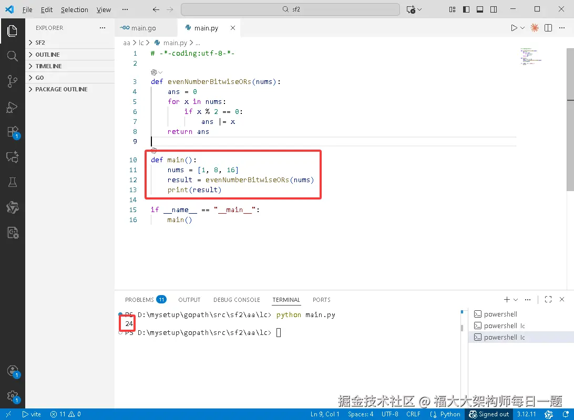The width and height of the screenshot is (574, 420).
Task: Click the AI icon above evenNumberBitwiseORs function
Action: (x=153, y=72)
